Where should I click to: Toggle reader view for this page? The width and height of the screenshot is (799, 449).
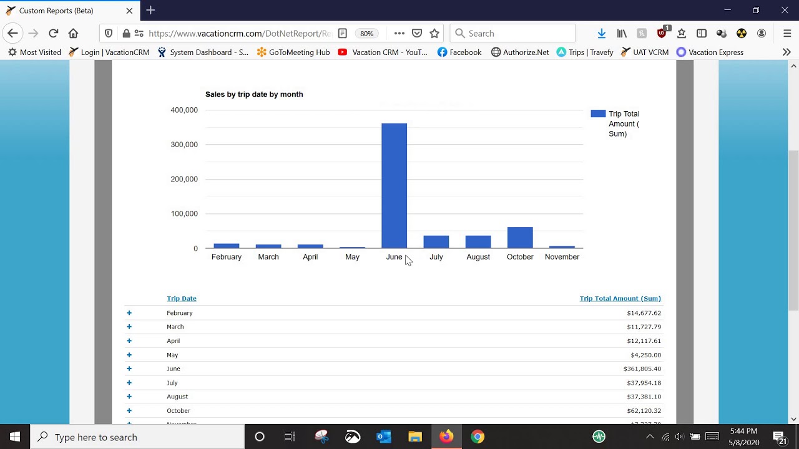coord(342,34)
